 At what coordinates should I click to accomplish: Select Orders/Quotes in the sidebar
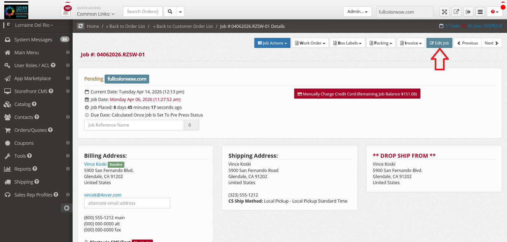tap(30, 130)
